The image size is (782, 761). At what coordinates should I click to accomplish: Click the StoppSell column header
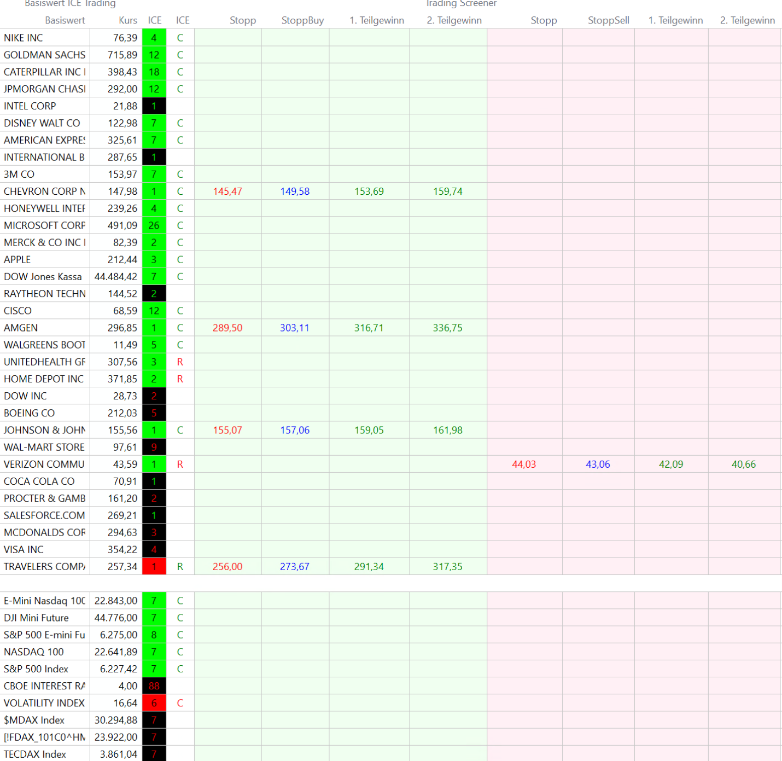coord(608,20)
